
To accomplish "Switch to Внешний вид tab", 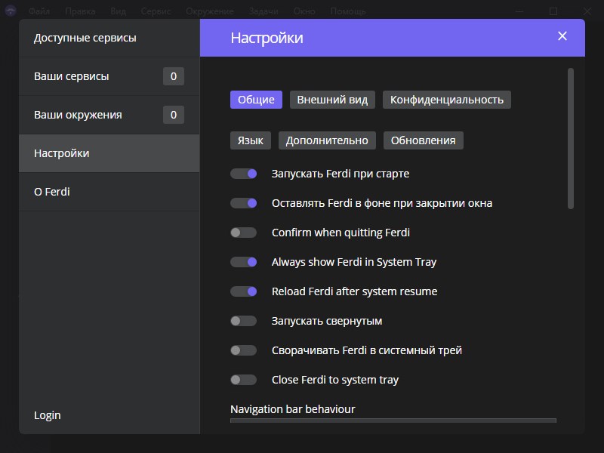I will tap(332, 100).
